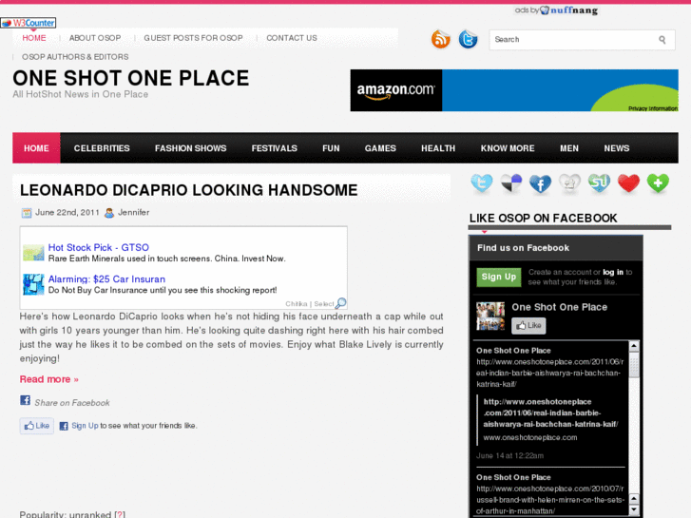Screen dimensions: 691x518
Task: Open the FESTIVALS category
Action: [274, 148]
